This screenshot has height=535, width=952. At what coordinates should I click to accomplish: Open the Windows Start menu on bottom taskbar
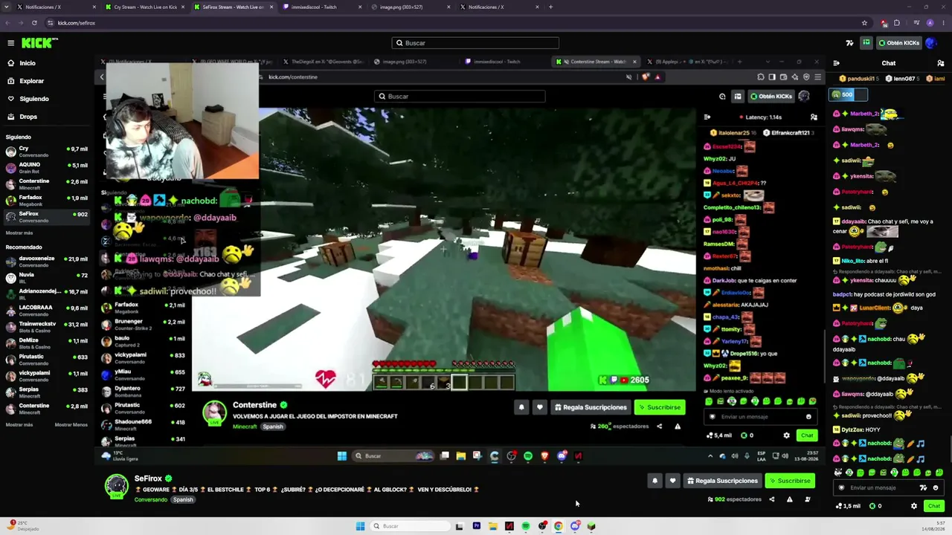click(x=360, y=526)
